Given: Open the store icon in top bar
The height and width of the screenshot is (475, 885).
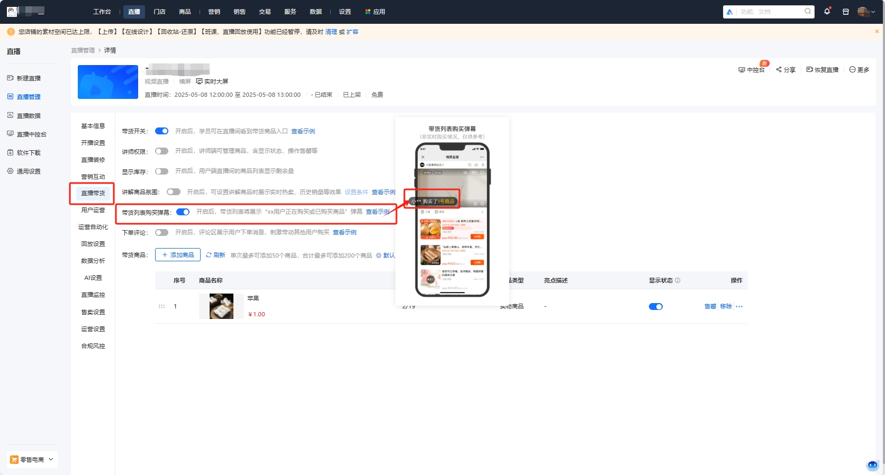Looking at the screenshot, I should [x=846, y=12].
